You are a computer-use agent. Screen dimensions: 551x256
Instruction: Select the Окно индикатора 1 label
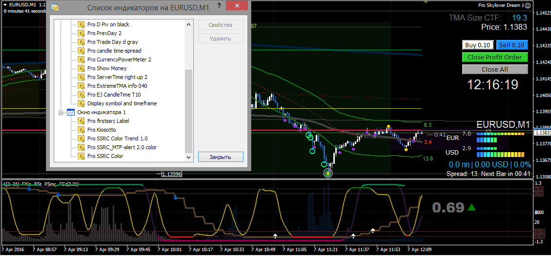click(x=101, y=112)
